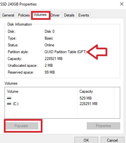This screenshot has height=143, width=126.
Task: Click the Reserved space label
Action: (x=21, y=72)
